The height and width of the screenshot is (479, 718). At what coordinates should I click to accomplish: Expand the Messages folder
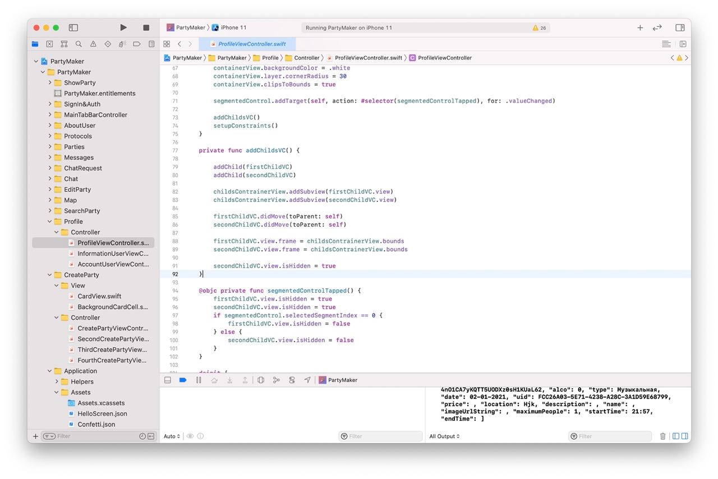tap(50, 158)
